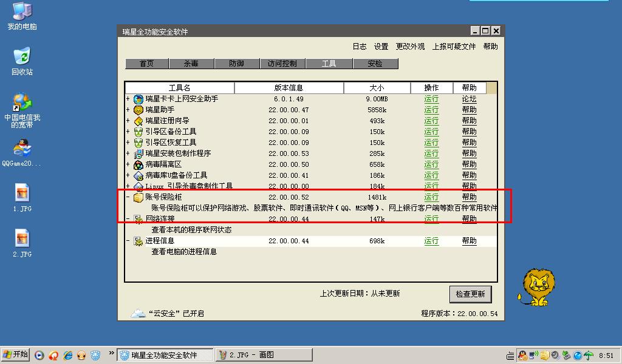Run 进程信息 via its 运行 link
This screenshot has width=622, height=364.
tap(431, 240)
